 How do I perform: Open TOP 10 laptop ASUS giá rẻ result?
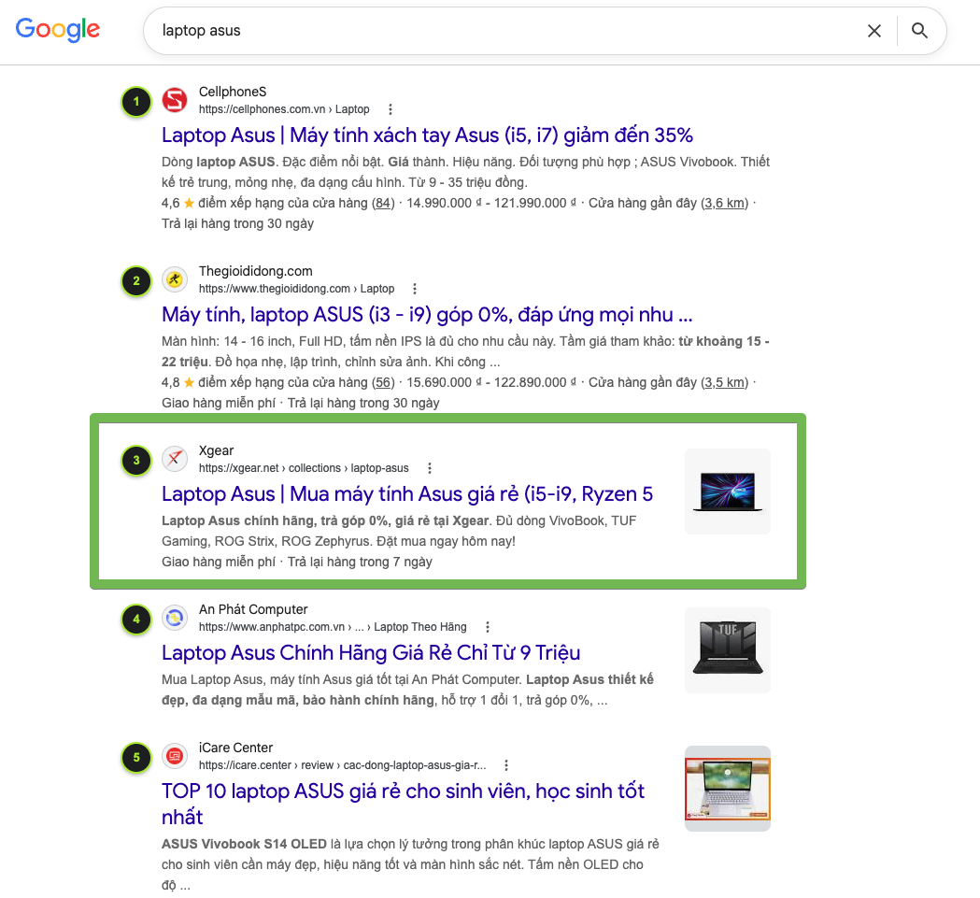pyautogui.click(x=404, y=805)
